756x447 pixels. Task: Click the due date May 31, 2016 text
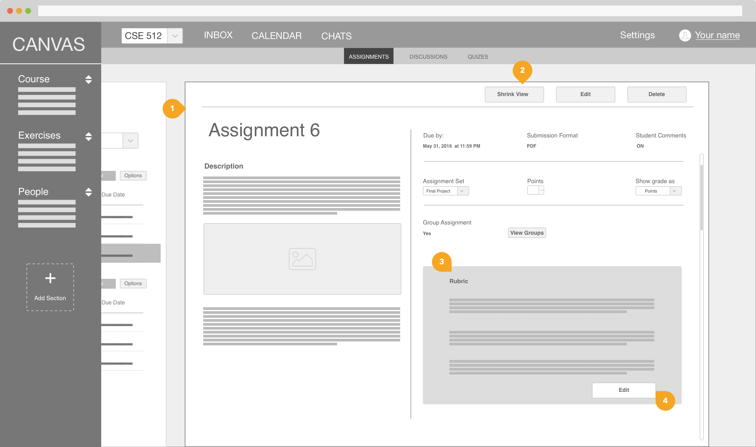[451, 146]
